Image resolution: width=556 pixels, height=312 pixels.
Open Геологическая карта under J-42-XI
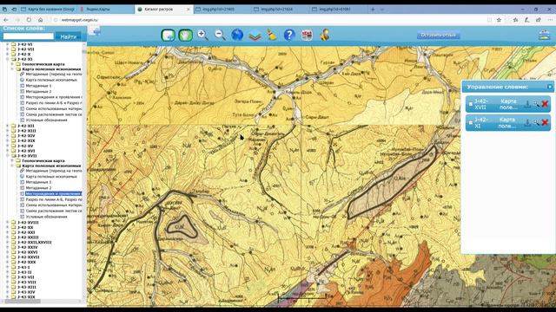point(43,64)
